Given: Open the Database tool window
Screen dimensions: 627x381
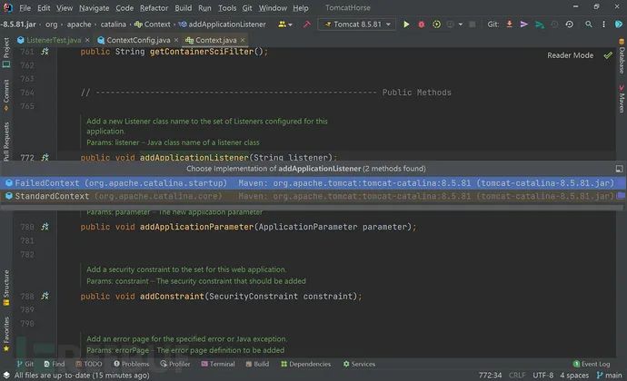Looking at the screenshot, I should [622, 56].
